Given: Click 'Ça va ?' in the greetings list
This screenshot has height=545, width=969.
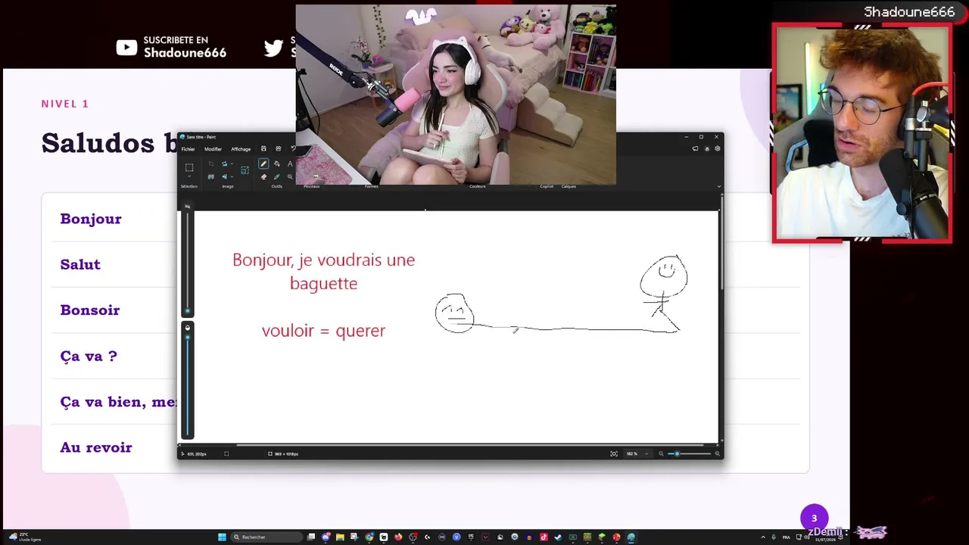Looking at the screenshot, I should click(89, 356).
